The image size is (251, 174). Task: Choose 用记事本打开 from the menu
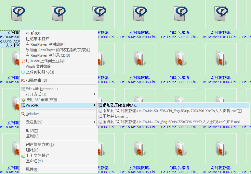pyautogui.click(x=59, y=39)
